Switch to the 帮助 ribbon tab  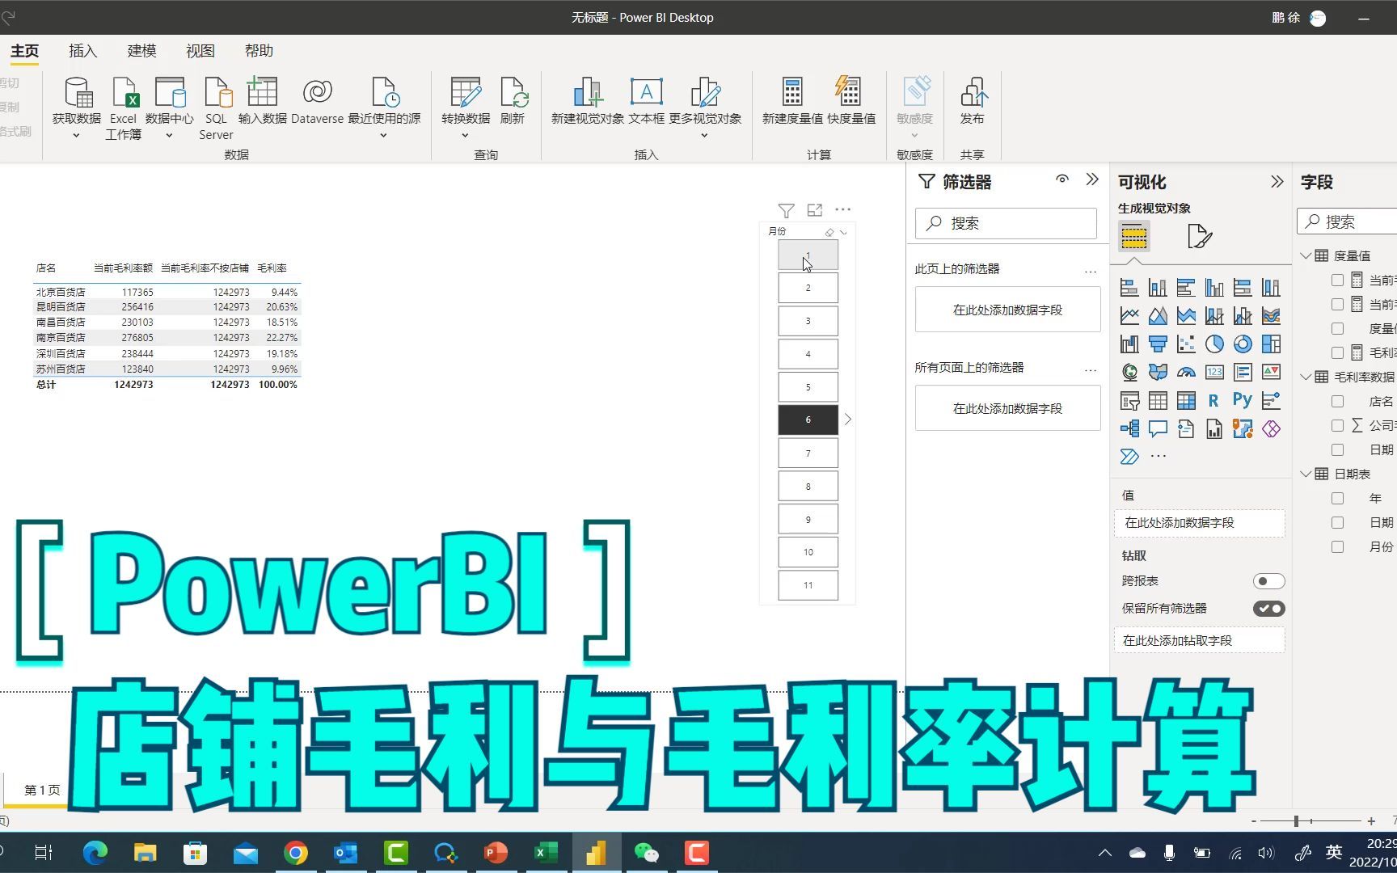tap(259, 51)
